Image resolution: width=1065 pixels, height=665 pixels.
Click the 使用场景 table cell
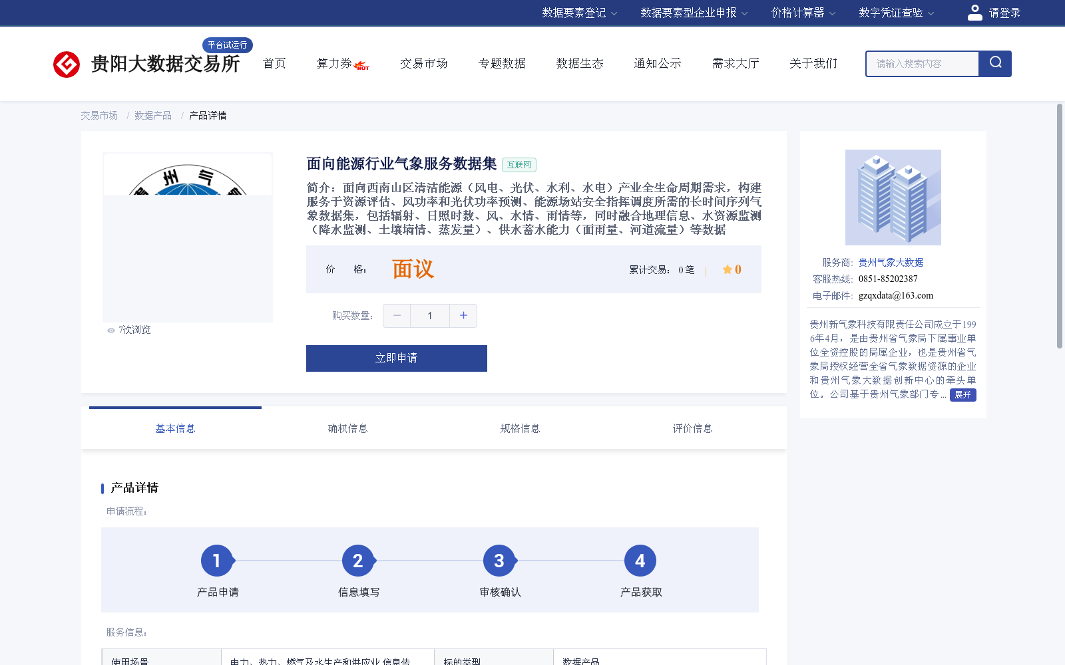click(162, 658)
